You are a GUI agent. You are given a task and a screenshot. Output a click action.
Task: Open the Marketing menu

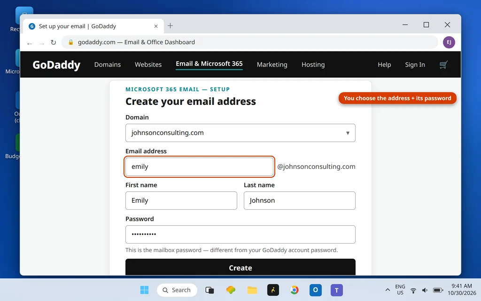tap(272, 64)
